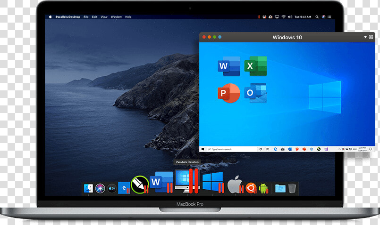Open the File menu
The height and width of the screenshot is (225, 380).
coord(86,17)
